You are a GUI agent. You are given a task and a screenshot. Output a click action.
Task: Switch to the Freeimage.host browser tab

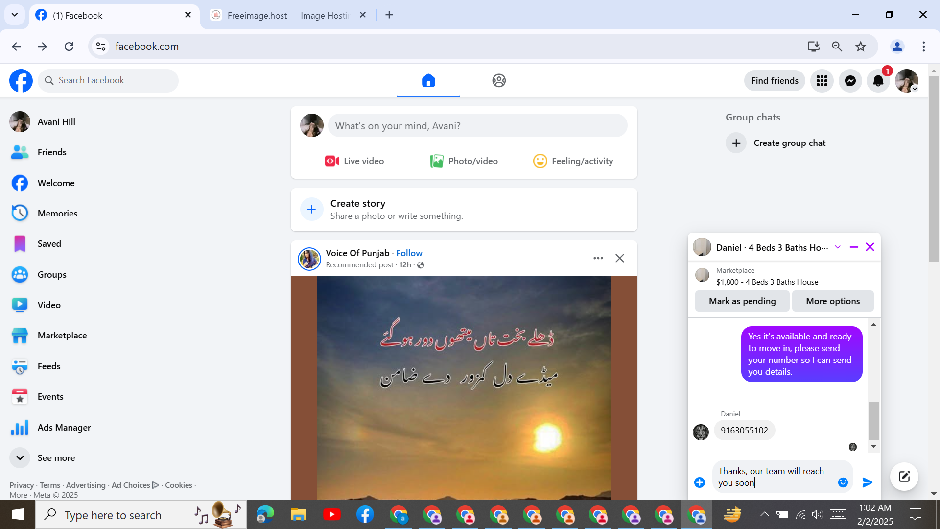tap(288, 15)
